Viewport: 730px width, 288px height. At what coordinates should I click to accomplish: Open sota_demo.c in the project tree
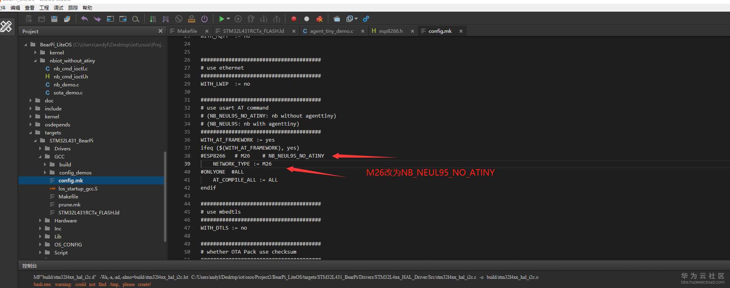click(x=68, y=93)
